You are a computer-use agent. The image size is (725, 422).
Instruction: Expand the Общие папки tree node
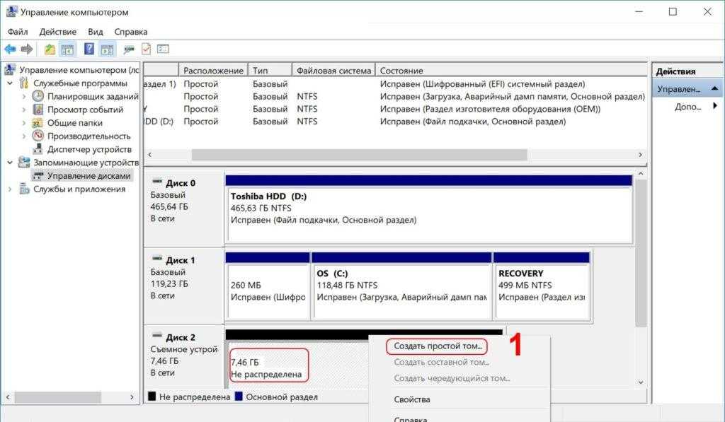[x=23, y=123]
